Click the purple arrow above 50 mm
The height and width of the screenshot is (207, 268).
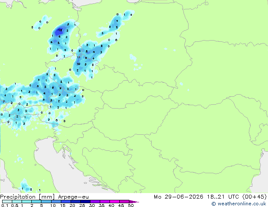pyautogui.click(x=134, y=202)
